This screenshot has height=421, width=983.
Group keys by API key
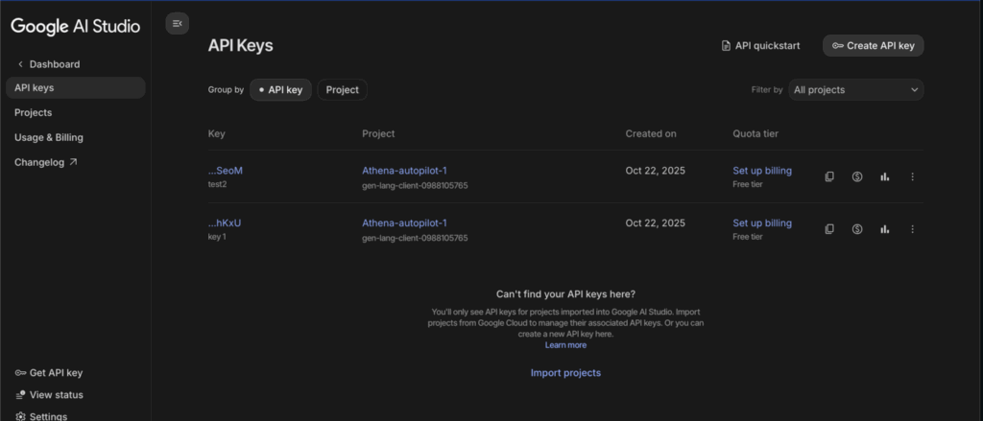click(x=280, y=90)
